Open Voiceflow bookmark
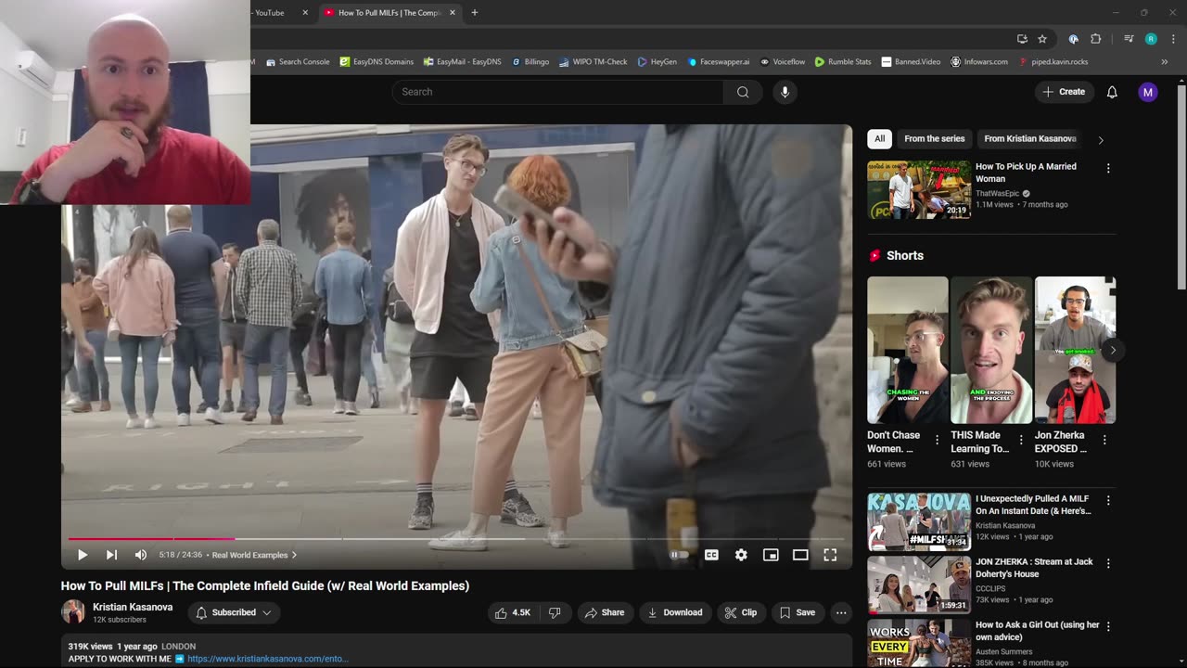 click(783, 61)
